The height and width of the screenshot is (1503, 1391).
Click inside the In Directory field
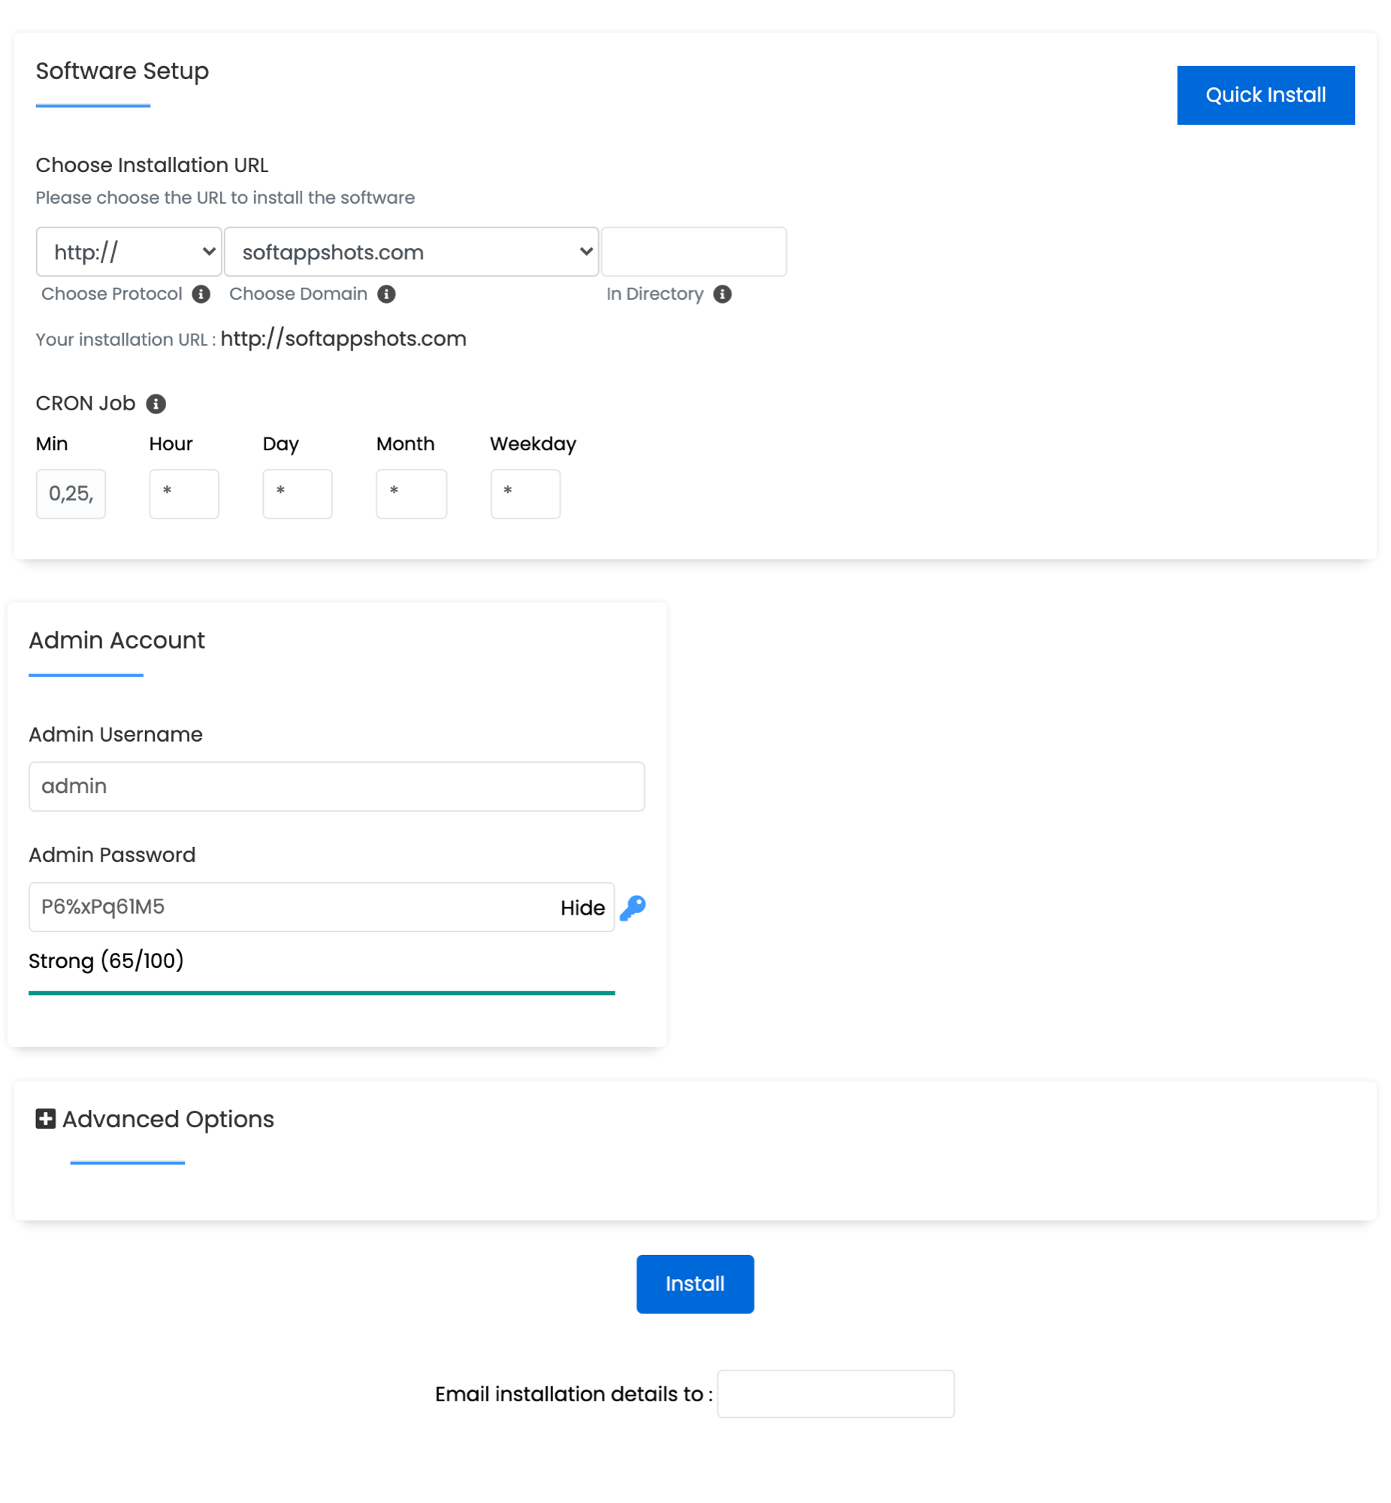tap(693, 252)
